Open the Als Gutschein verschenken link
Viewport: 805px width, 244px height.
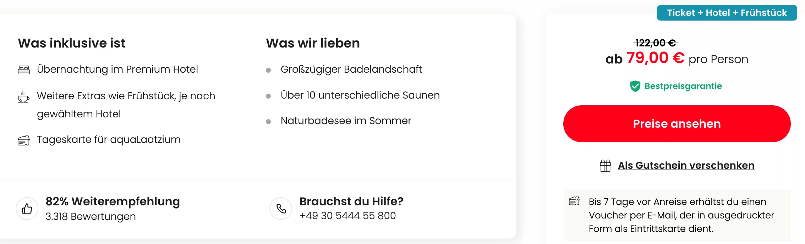pyautogui.click(x=686, y=165)
